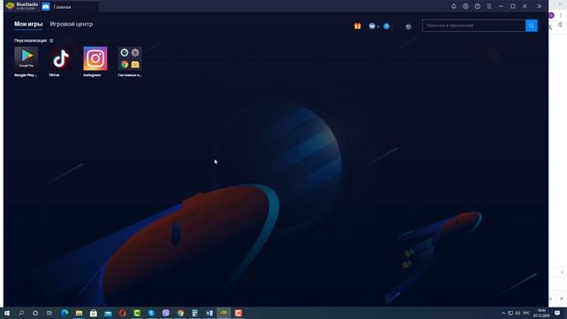567x319 pixels.
Task: Open the background browser's three-dot menu
Action: [561, 15]
